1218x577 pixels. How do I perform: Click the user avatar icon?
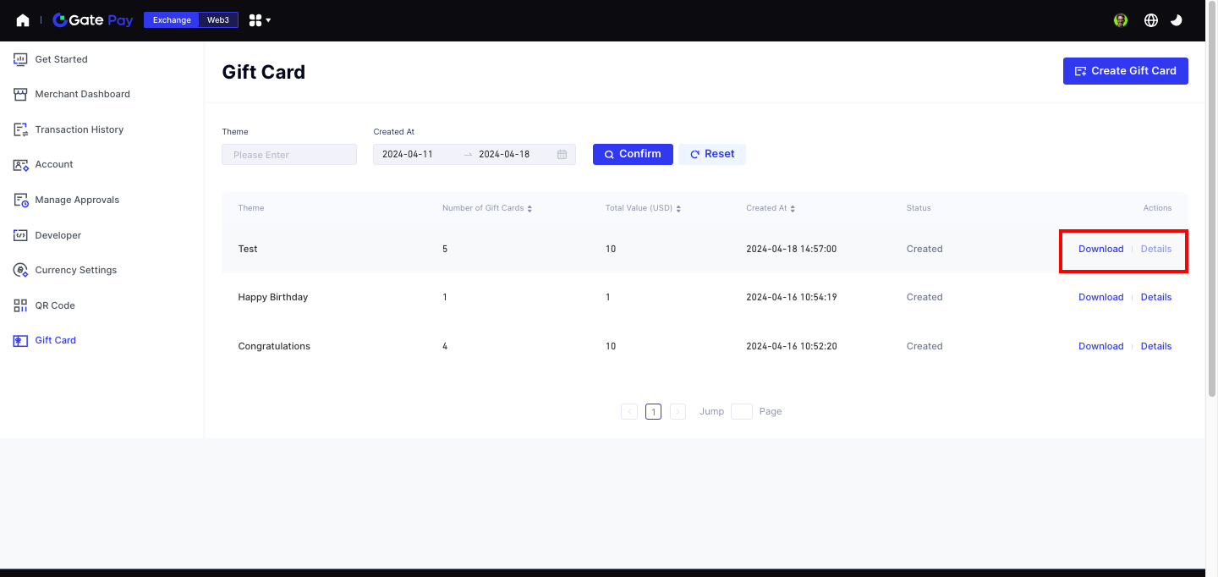(x=1121, y=20)
